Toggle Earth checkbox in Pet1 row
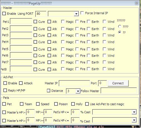141x128 pixels. click(89, 22)
